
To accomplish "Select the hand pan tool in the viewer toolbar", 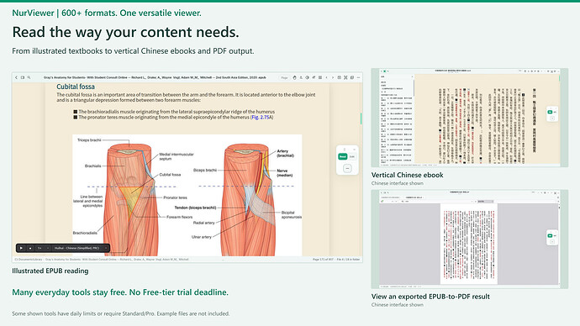I will (x=295, y=77).
